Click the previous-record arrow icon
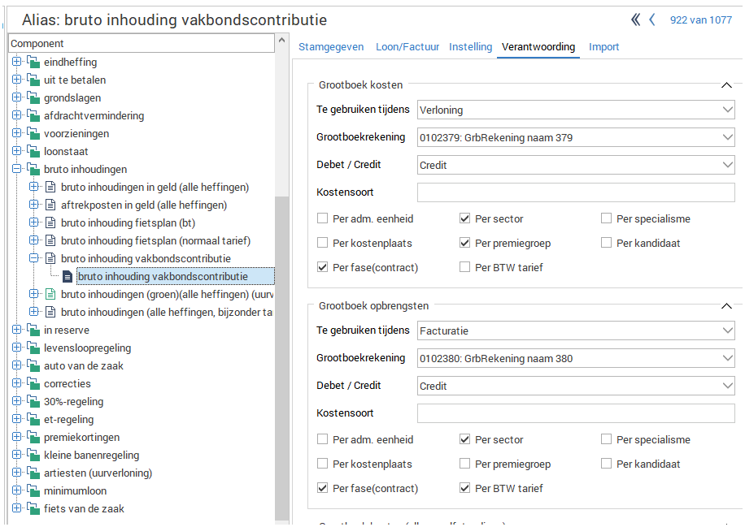 tap(651, 19)
